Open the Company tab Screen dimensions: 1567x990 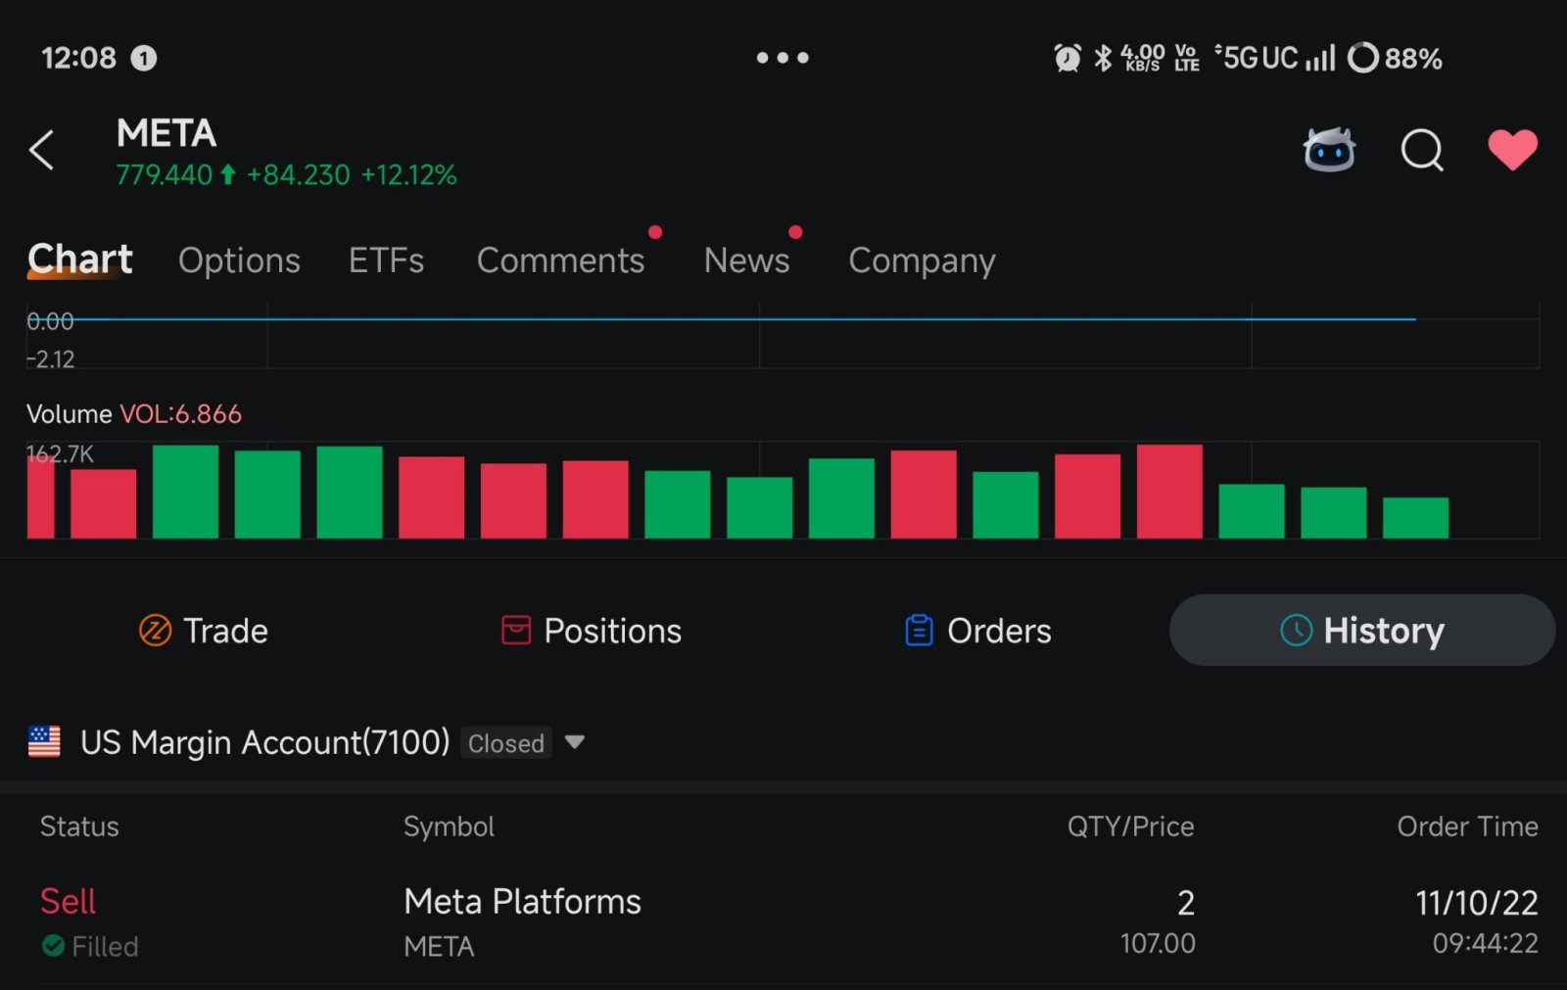922,260
